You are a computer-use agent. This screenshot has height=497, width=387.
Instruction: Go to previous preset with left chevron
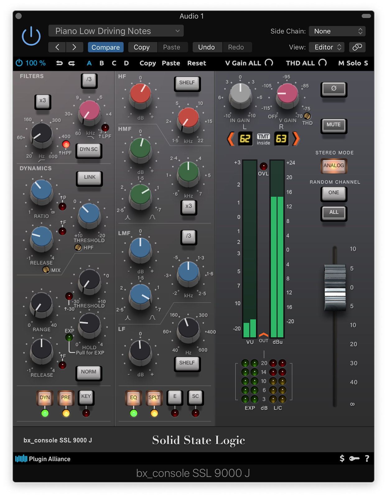pyautogui.click(x=57, y=47)
